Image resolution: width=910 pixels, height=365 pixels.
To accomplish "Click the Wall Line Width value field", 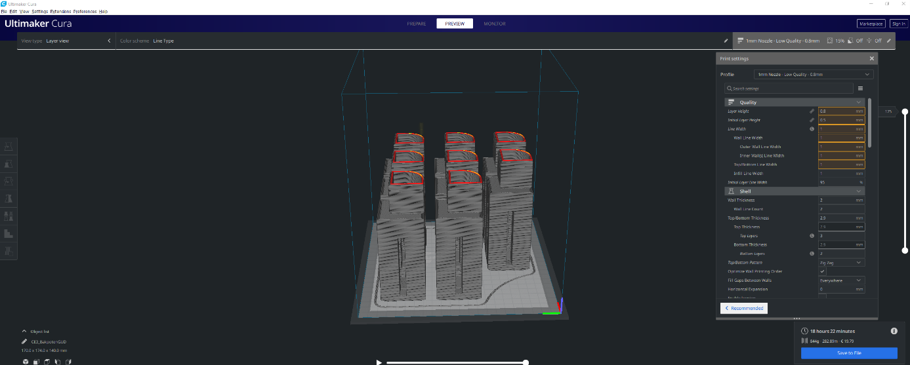I will [x=841, y=138].
